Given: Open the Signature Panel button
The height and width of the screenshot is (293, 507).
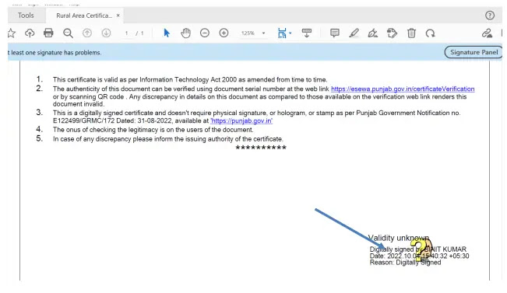Looking at the screenshot, I should click(474, 52).
